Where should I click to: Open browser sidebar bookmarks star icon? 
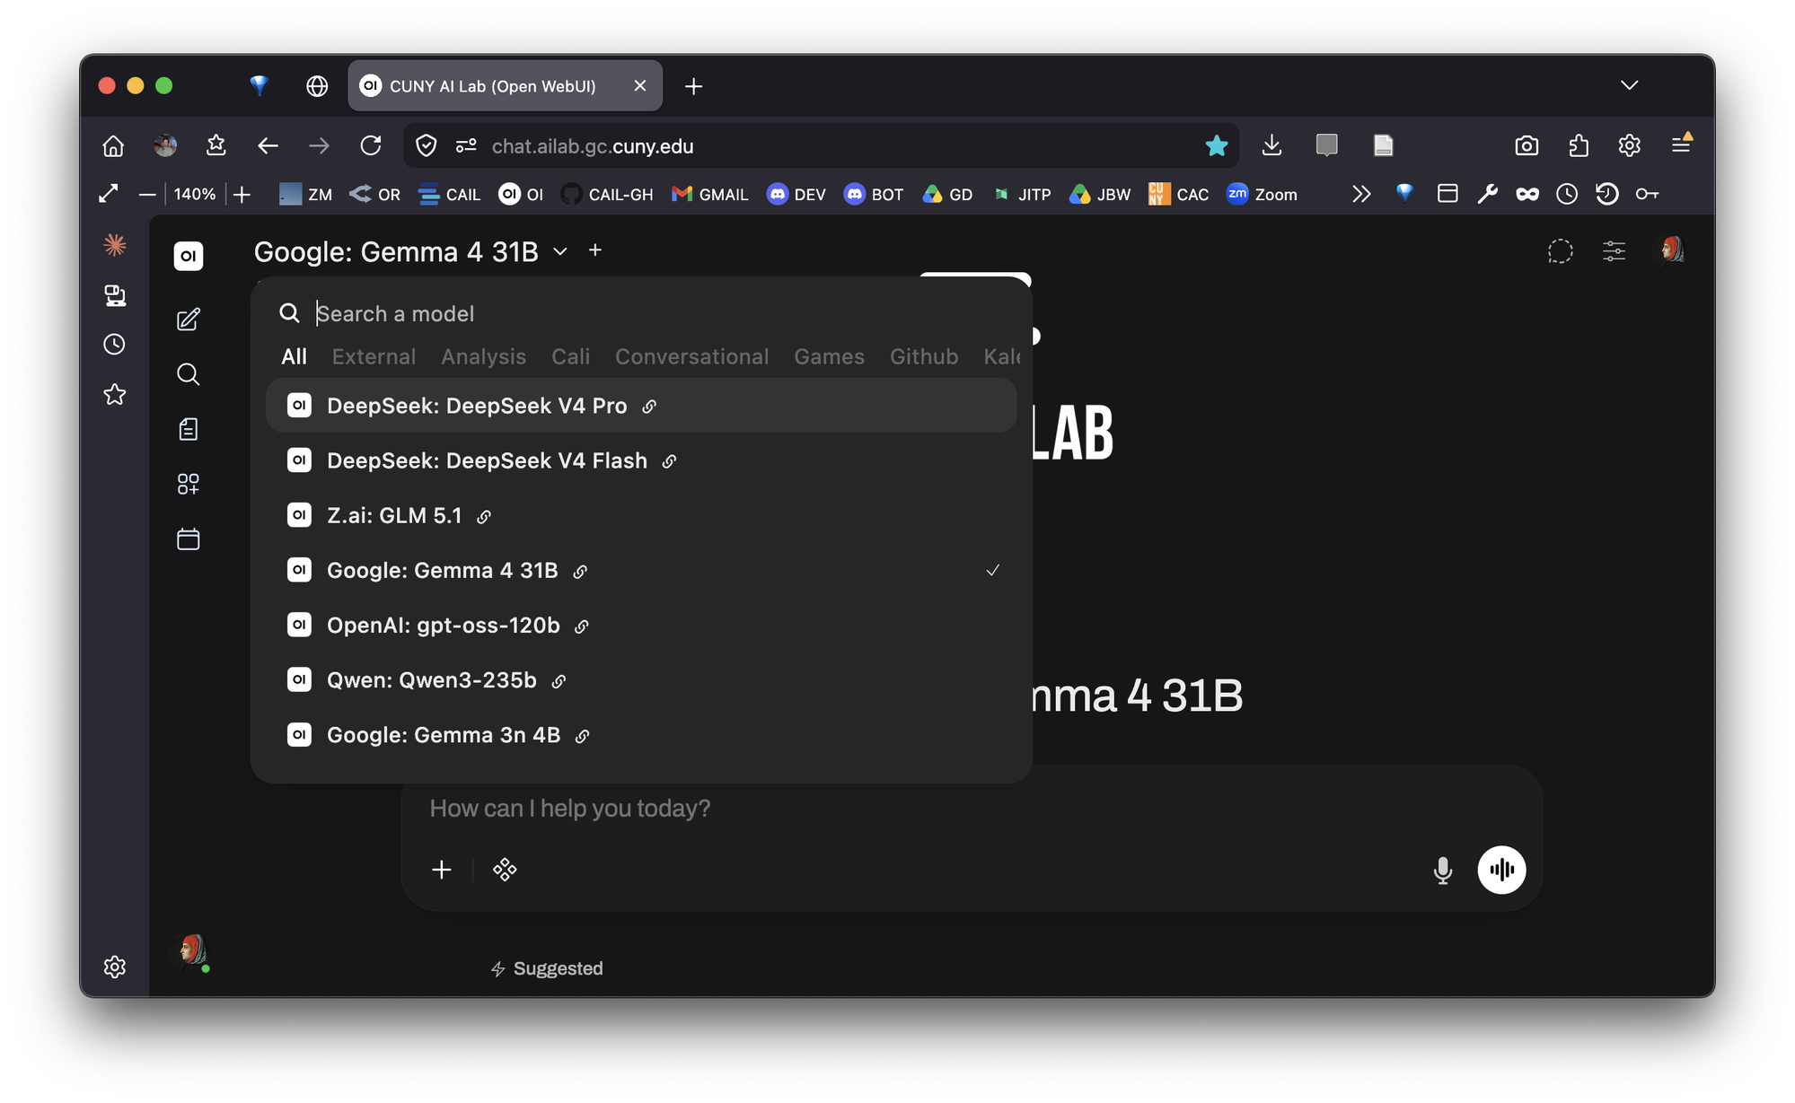(114, 394)
